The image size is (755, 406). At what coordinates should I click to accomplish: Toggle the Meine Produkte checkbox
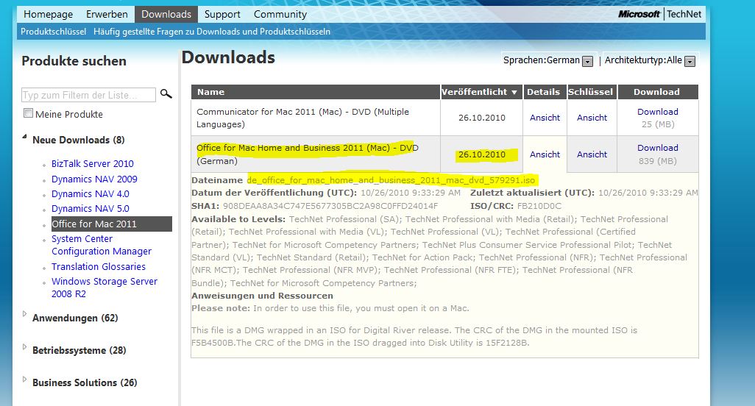coord(29,113)
